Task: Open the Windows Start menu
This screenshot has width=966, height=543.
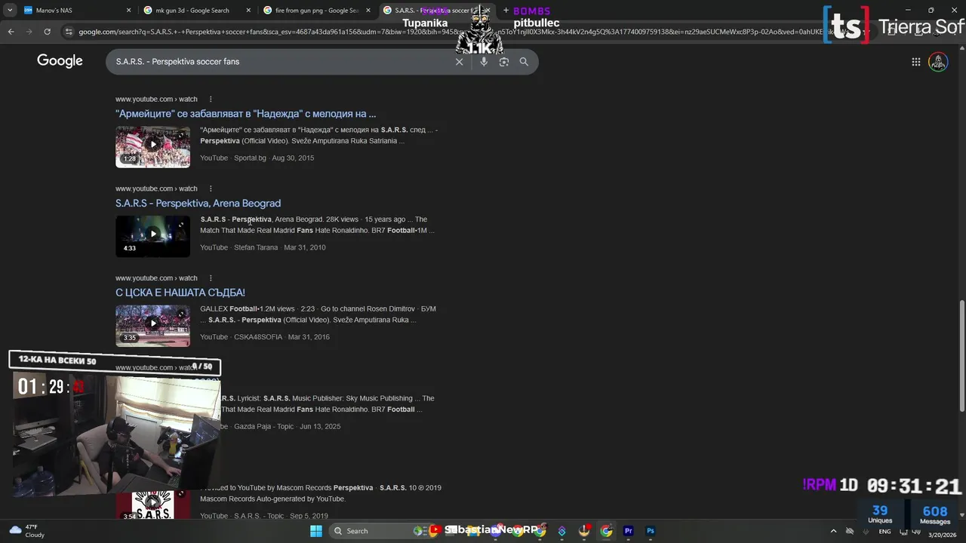Action: (316, 531)
